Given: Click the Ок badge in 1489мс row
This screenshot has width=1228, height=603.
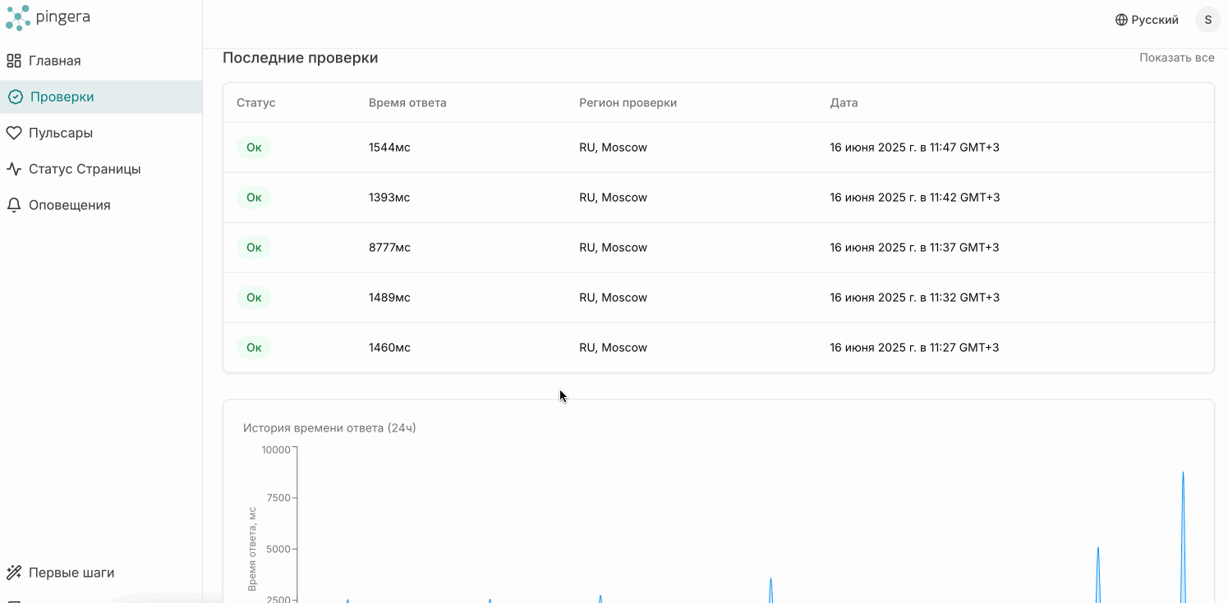Looking at the screenshot, I should pos(254,298).
